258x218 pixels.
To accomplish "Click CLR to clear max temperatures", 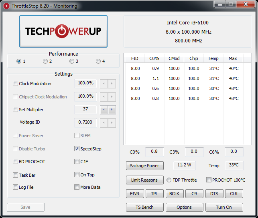I will 234,194.
